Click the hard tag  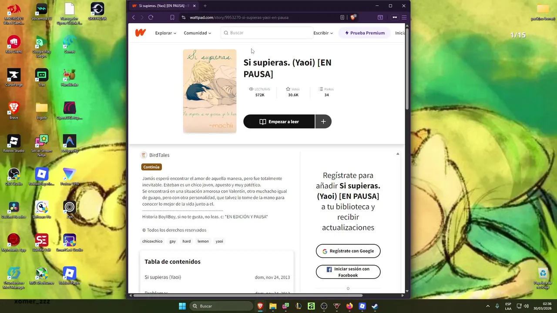click(186, 241)
